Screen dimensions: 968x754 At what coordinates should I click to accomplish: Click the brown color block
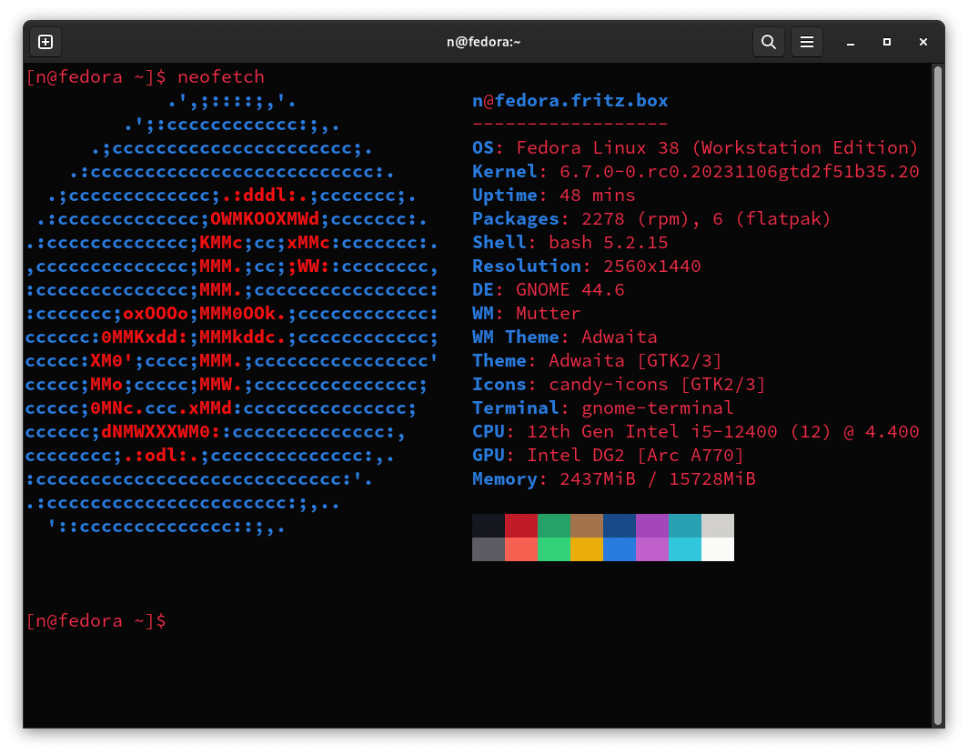pos(587,526)
